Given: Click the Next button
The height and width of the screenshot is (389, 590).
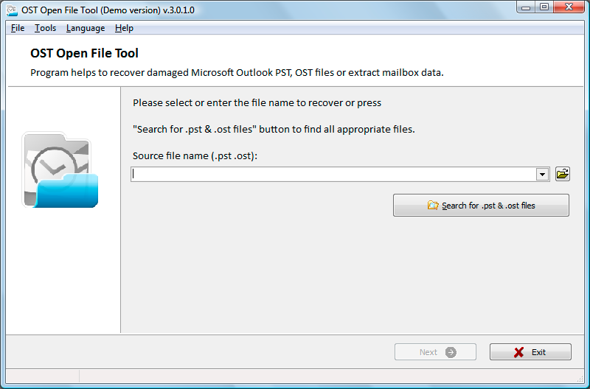Looking at the screenshot, I should click(435, 352).
